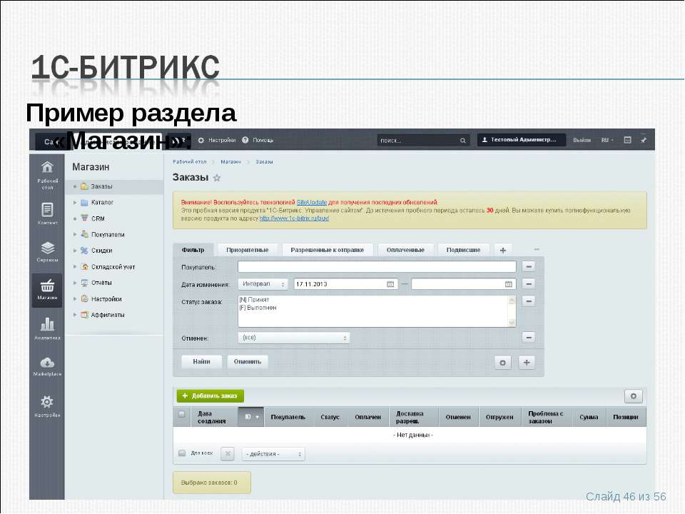Click the search magnifier icon
The image size is (685, 514).
click(462, 141)
